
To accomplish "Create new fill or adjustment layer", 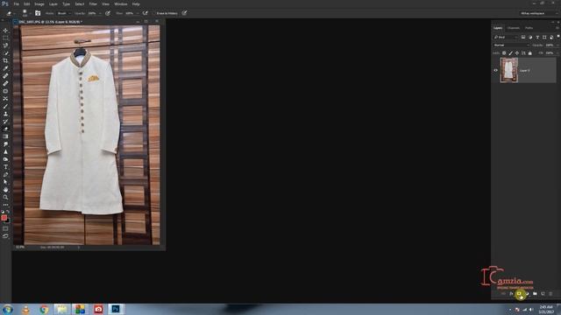I will click(x=527, y=294).
